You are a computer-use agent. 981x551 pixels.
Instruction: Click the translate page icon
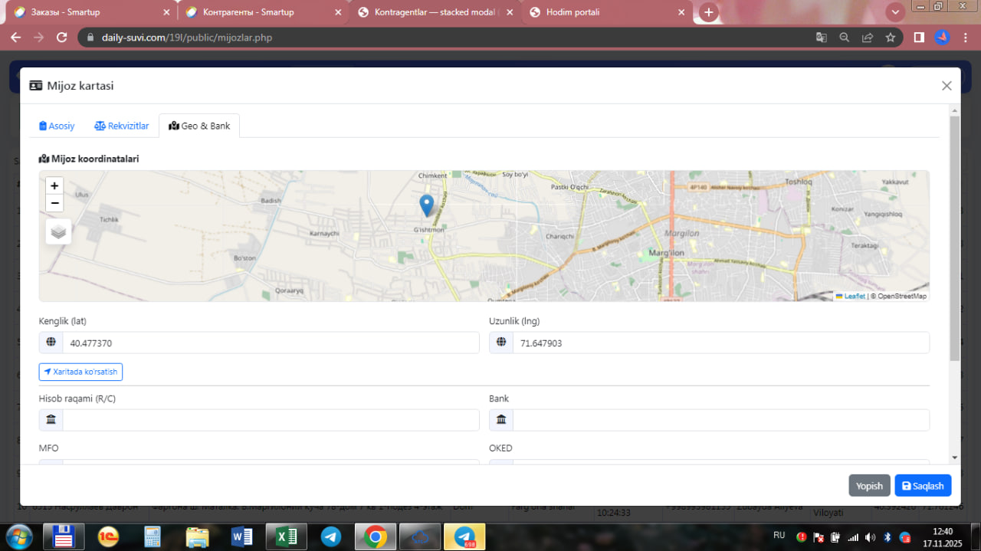[821, 37]
